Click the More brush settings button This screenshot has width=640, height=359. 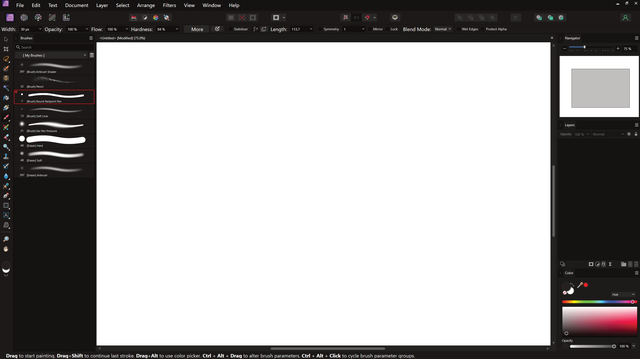[196, 29]
